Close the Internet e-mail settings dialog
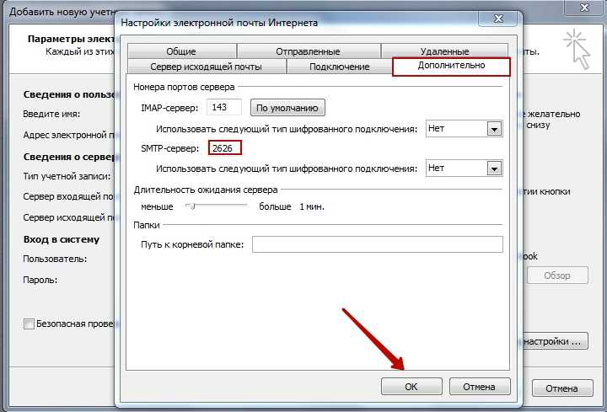Viewport: 607px width, 412px height. pos(498,19)
